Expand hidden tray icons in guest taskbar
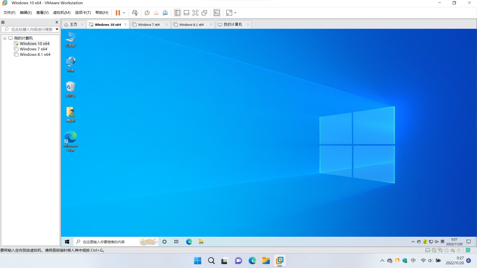The width and height of the screenshot is (477, 268). (413, 242)
